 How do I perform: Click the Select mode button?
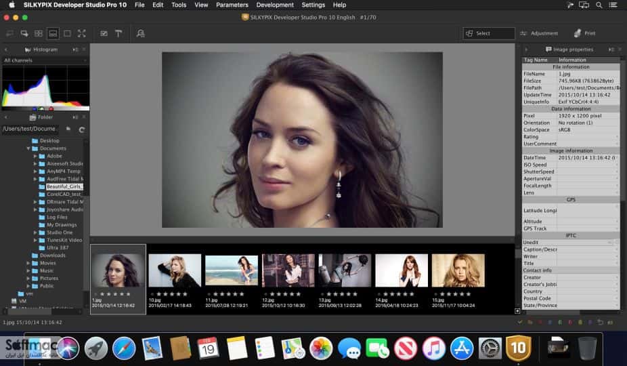tap(489, 34)
